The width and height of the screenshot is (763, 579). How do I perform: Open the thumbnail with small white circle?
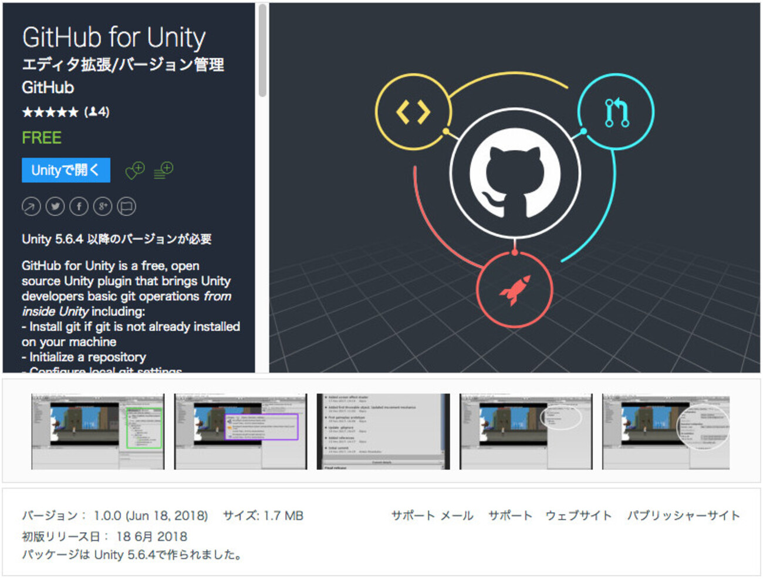526,431
